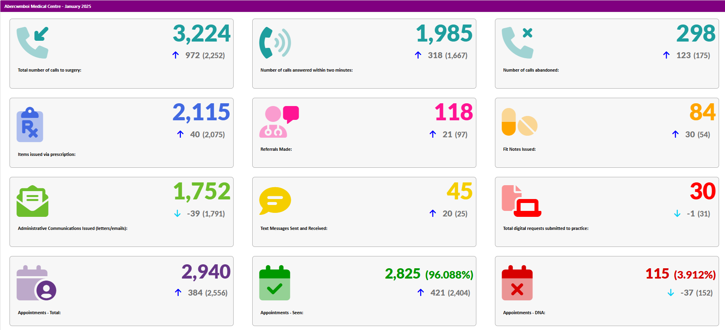Click the 'Referrals Made:' label
The image size is (725, 330).
(276, 149)
